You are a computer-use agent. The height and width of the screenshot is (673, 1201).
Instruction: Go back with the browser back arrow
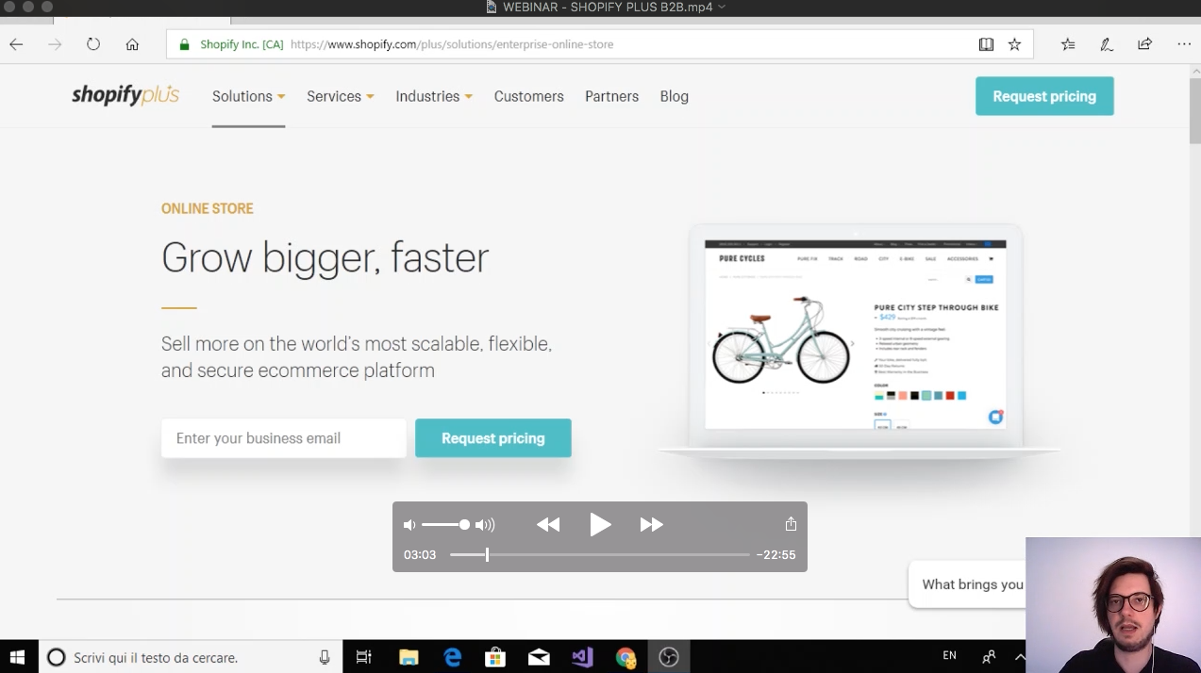(16, 44)
